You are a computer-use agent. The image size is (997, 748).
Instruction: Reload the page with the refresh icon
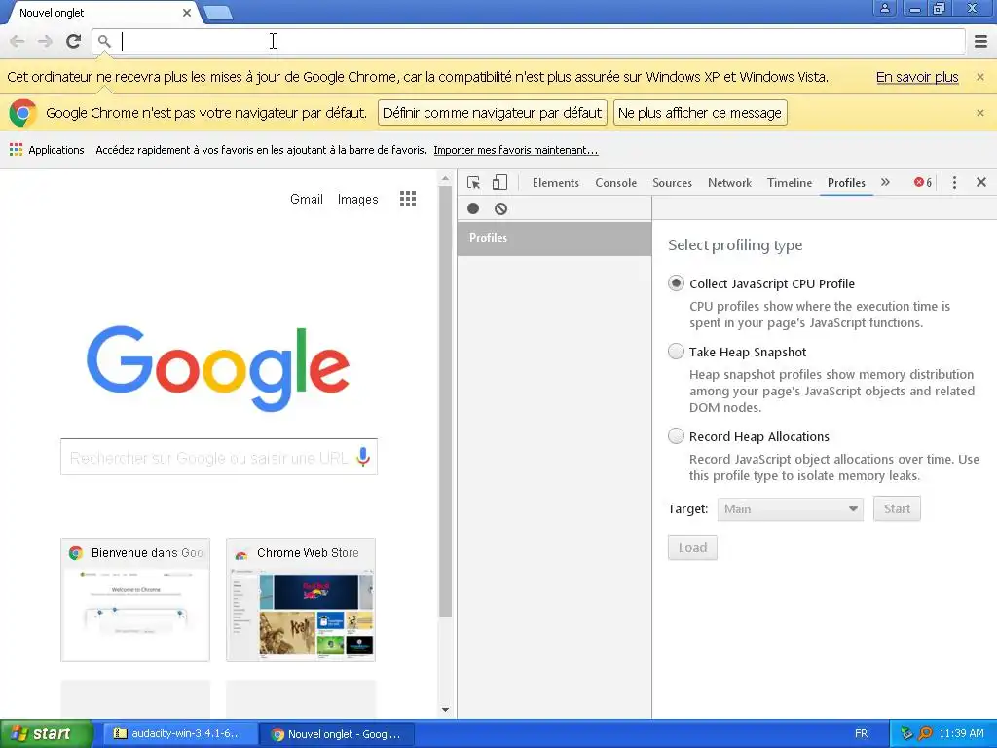coord(73,41)
